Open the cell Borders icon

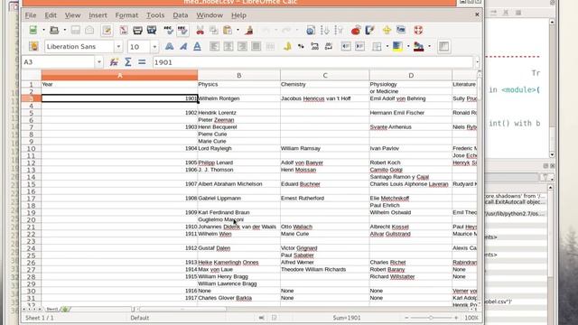coord(377,46)
